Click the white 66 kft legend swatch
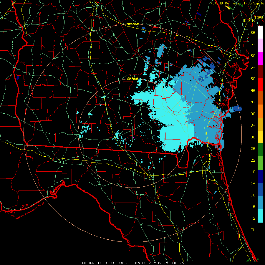This screenshot has height=265, width=265. point(260,32)
